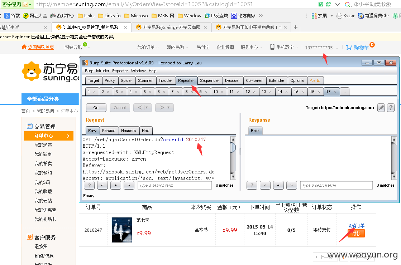Screen dimensions: 401x265
Task: Close the 订单中心_交易管理 browser tab
Action: coord(125,27)
